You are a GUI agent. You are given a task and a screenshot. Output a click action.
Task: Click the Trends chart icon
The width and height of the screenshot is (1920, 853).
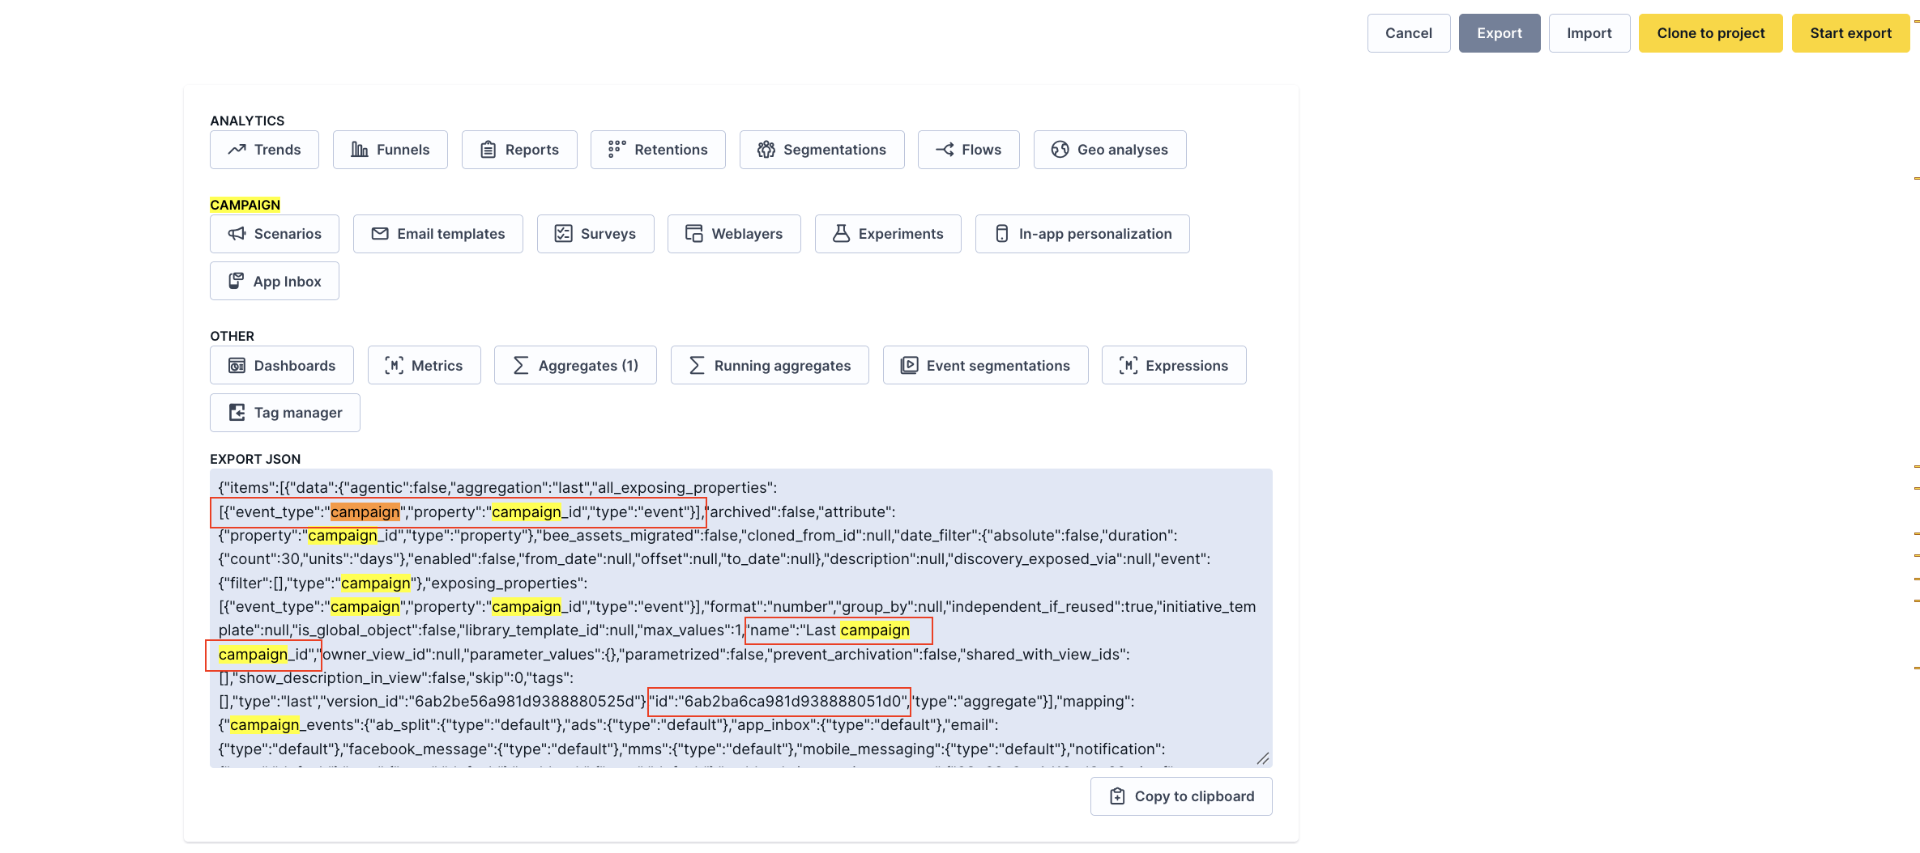[x=237, y=150]
